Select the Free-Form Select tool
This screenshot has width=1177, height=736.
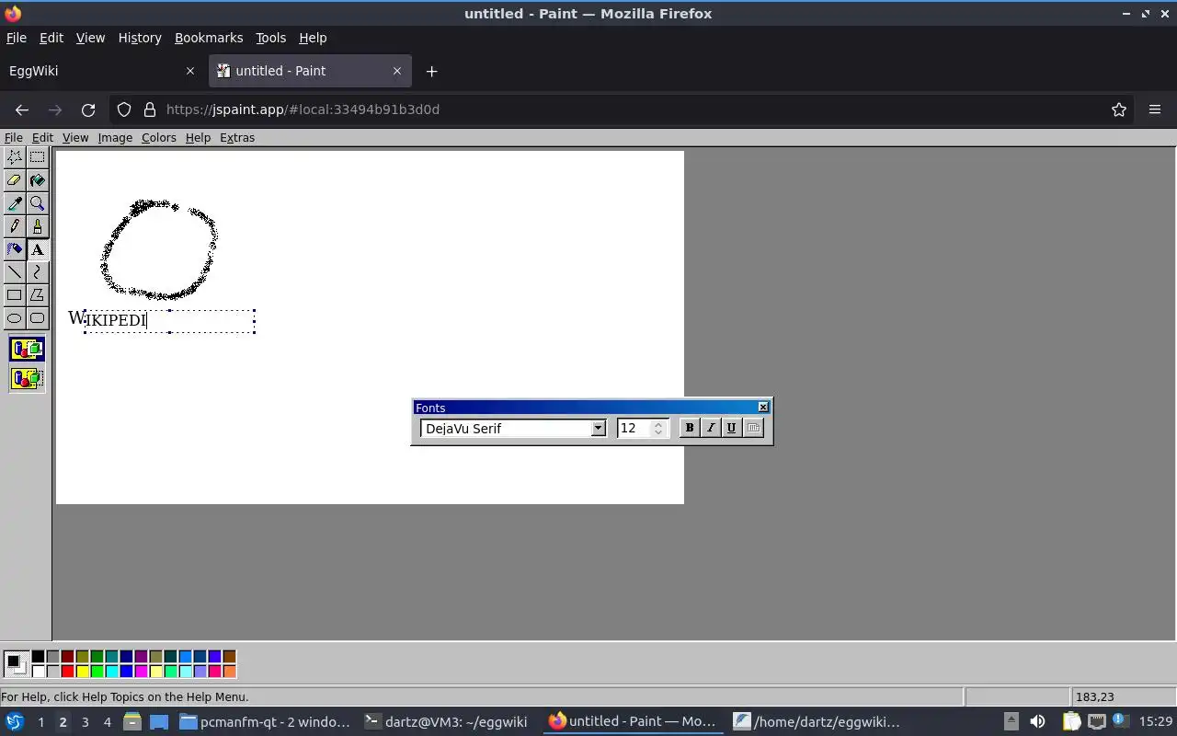[14, 157]
